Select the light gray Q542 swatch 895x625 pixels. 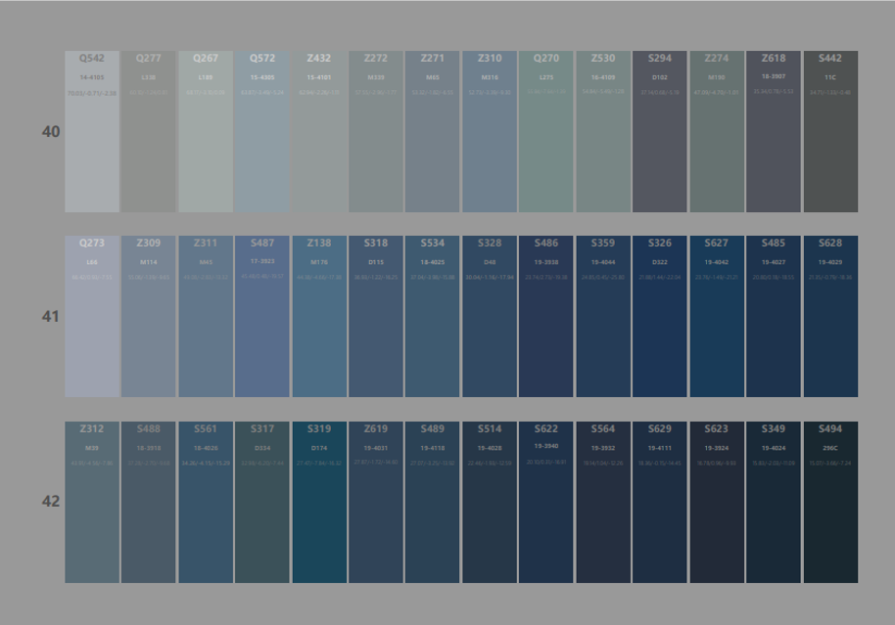click(x=92, y=132)
